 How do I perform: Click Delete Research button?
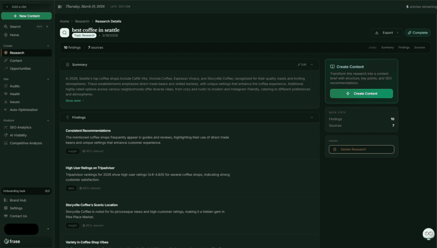pos(361,149)
